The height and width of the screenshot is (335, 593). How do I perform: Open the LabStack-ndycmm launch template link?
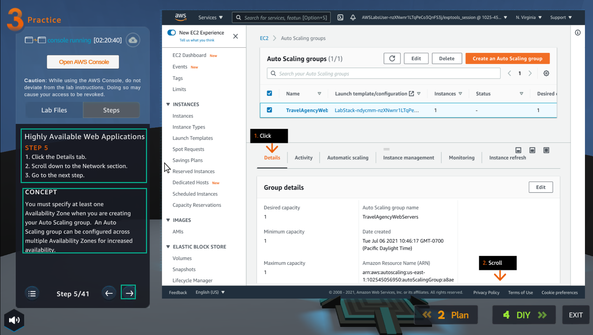point(377,110)
